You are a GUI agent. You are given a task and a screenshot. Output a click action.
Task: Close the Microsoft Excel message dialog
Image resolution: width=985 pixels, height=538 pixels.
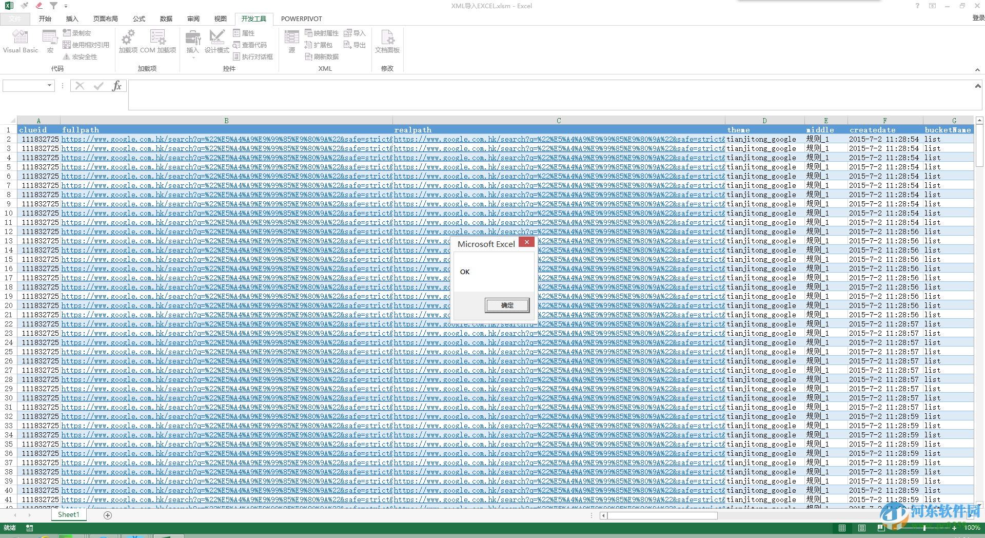coord(526,242)
